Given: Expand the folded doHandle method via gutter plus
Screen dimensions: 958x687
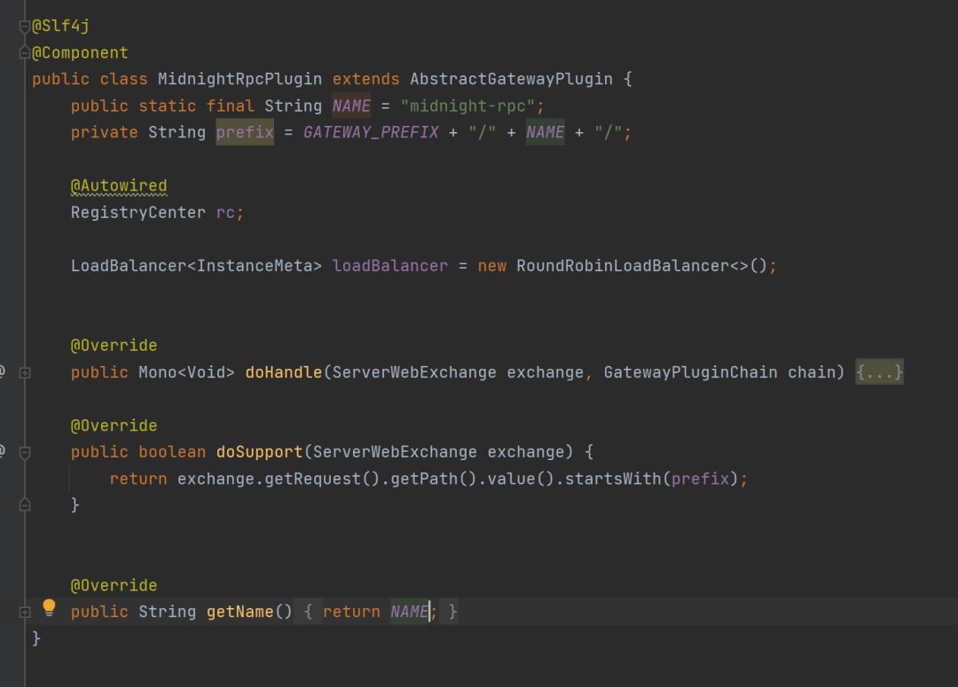Looking at the screenshot, I should point(25,372).
